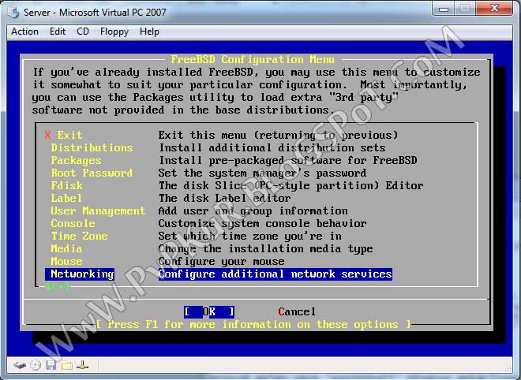Screen dimensions: 521x380
Task: Choose the Packages entry
Action: (x=76, y=160)
